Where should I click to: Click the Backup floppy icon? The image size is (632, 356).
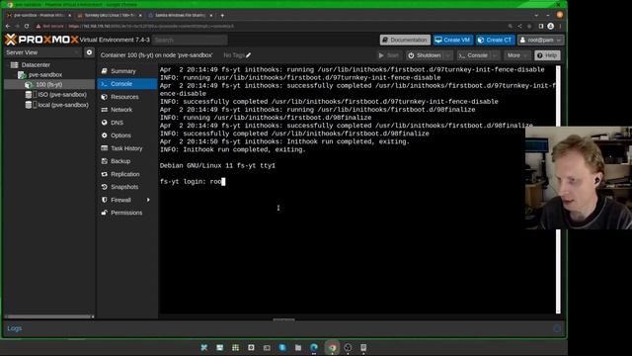tap(105, 161)
